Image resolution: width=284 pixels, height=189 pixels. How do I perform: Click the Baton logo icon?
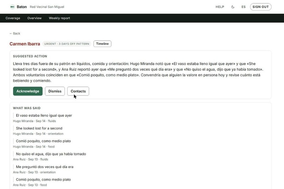pyautogui.click(x=12, y=7)
